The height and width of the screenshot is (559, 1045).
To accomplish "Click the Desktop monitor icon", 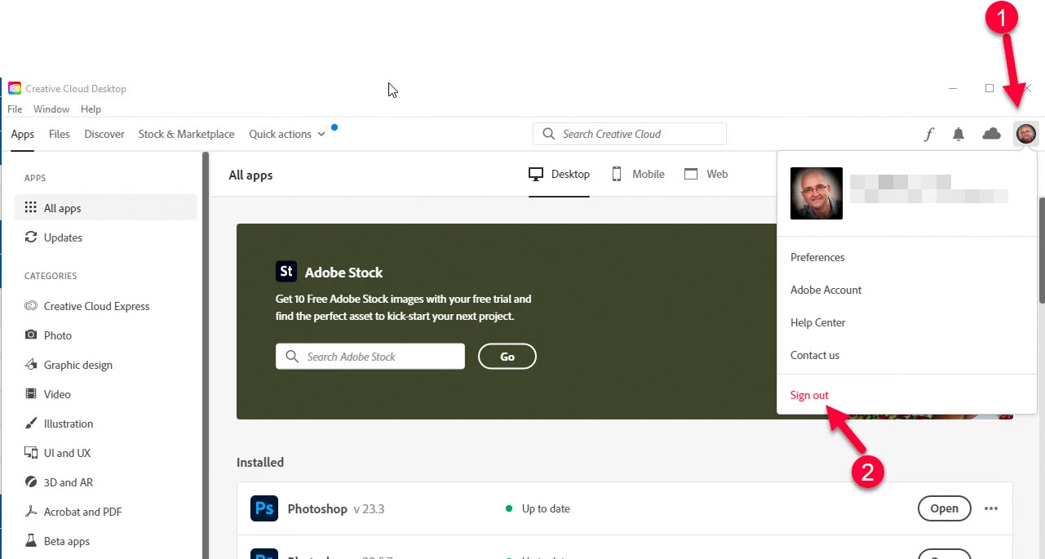I will click(536, 174).
